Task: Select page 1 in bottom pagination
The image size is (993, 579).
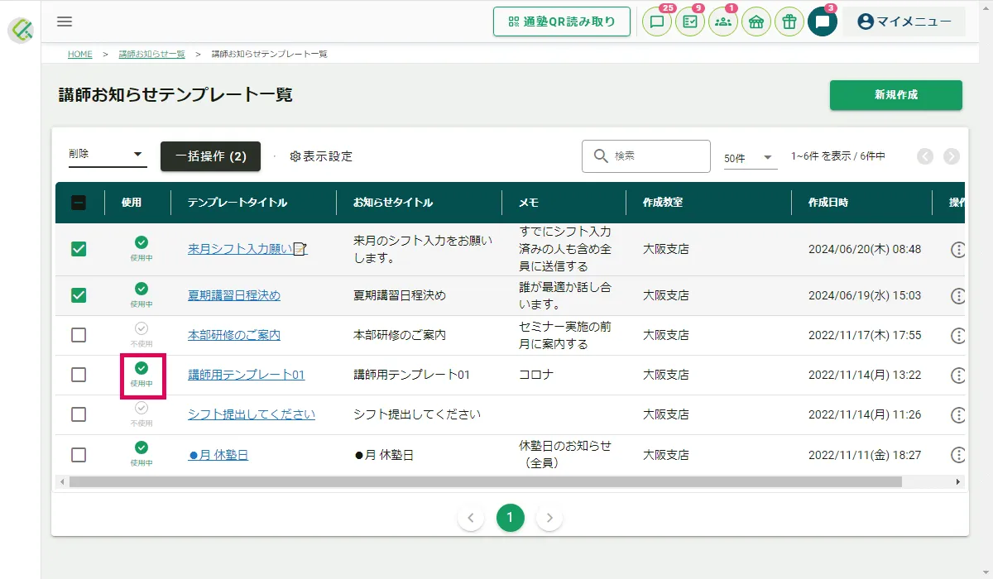Action: [x=511, y=518]
